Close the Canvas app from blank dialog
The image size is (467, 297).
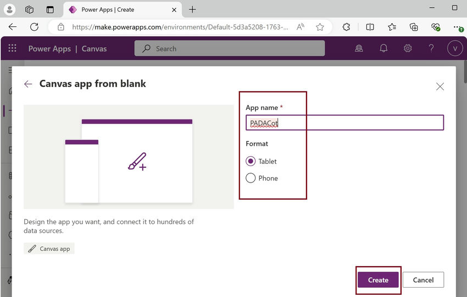click(440, 86)
